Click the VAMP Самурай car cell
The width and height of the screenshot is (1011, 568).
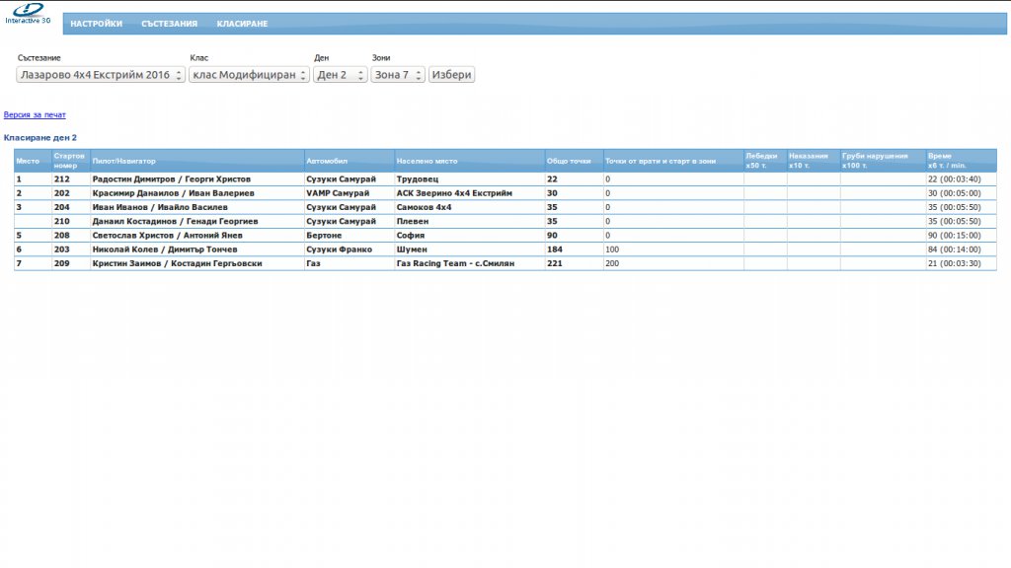pos(338,193)
